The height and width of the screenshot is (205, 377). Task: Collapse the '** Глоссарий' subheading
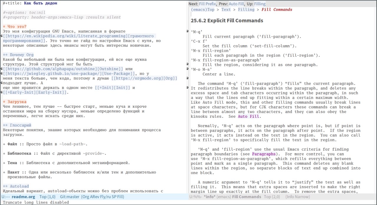[17, 125]
